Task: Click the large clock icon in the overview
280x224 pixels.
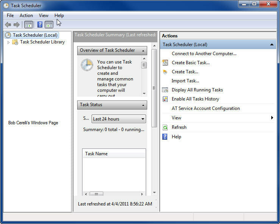Action: point(87,65)
